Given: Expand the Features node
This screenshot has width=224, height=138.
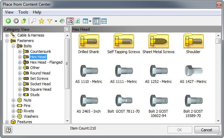Looking at the screenshot, I should click(7, 122).
